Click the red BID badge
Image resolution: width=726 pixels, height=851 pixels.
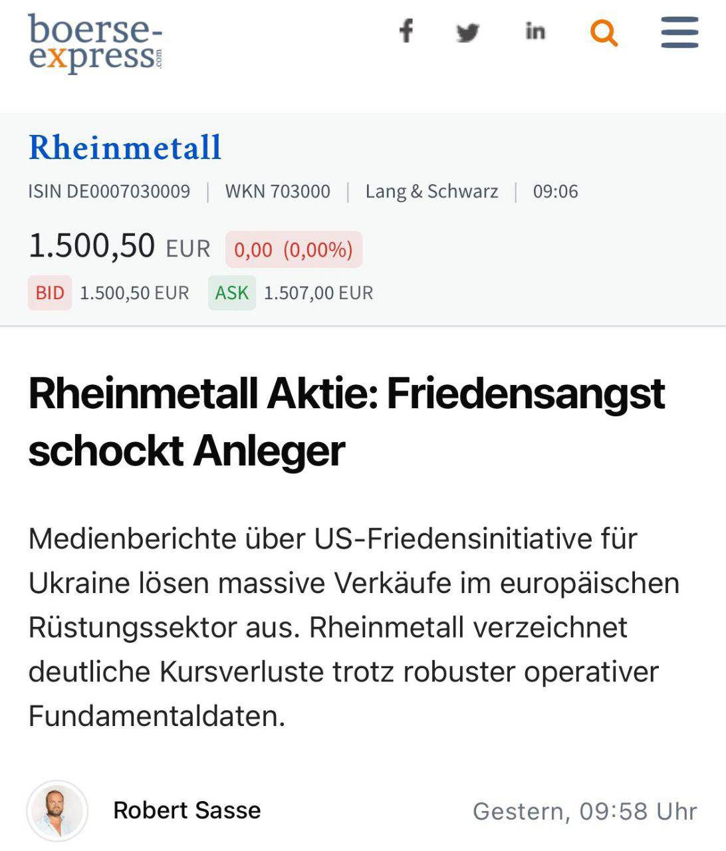click(x=50, y=293)
